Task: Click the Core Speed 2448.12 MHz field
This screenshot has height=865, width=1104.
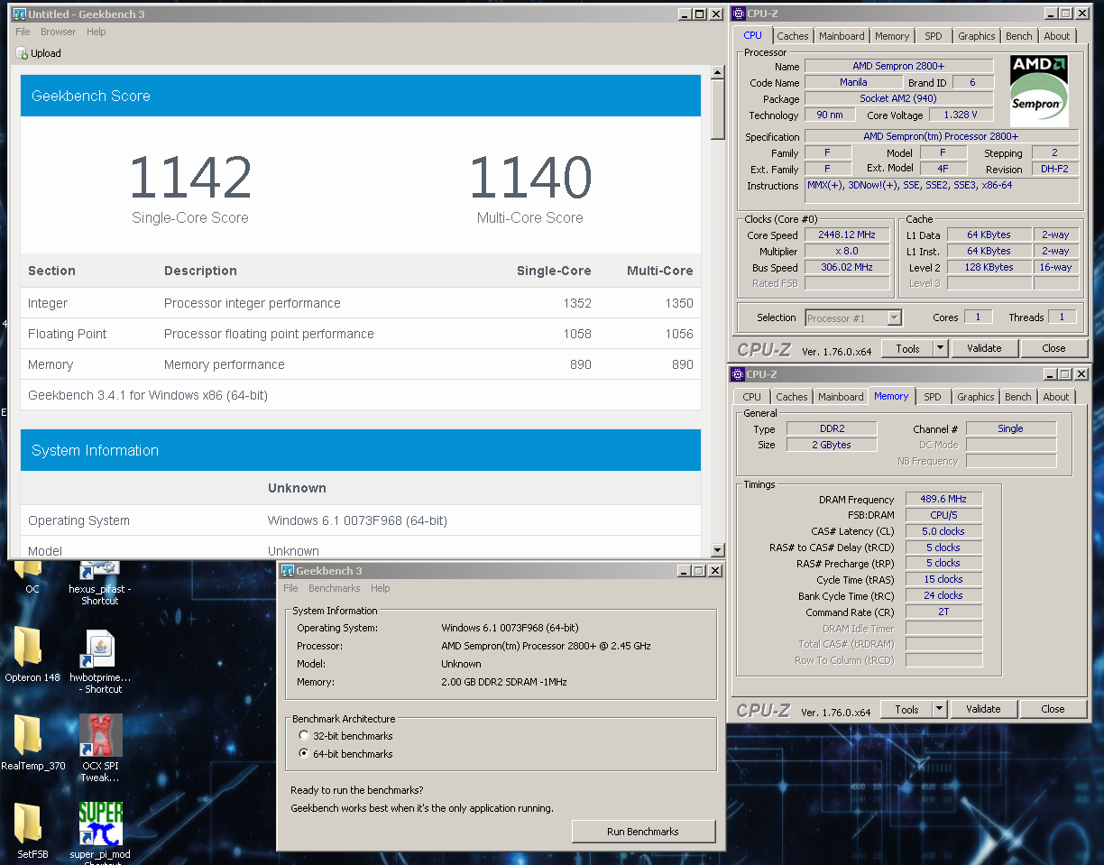Action: tap(847, 235)
